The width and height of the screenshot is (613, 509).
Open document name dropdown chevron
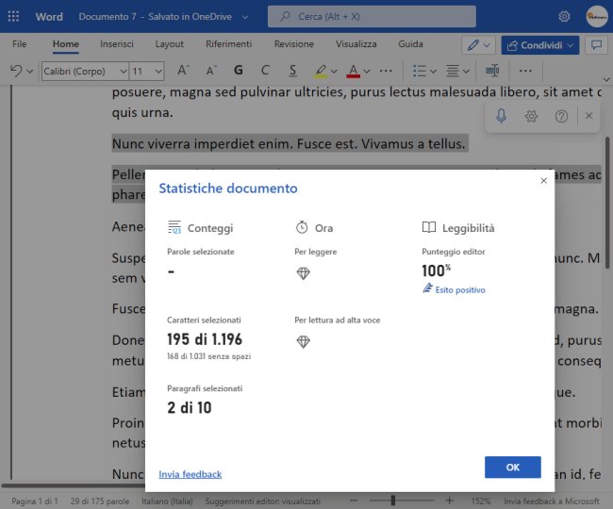[245, 17]
